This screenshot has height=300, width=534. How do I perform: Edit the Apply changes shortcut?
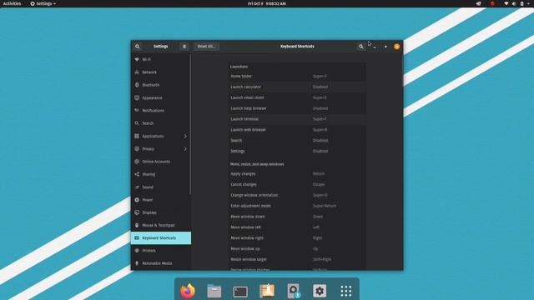(297, 173)
